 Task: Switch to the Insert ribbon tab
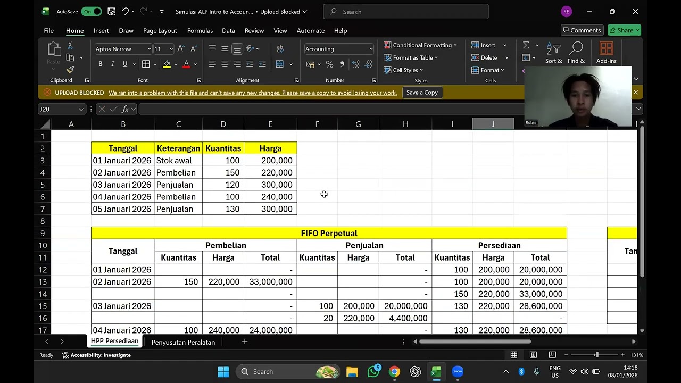[x=101, y=30]
